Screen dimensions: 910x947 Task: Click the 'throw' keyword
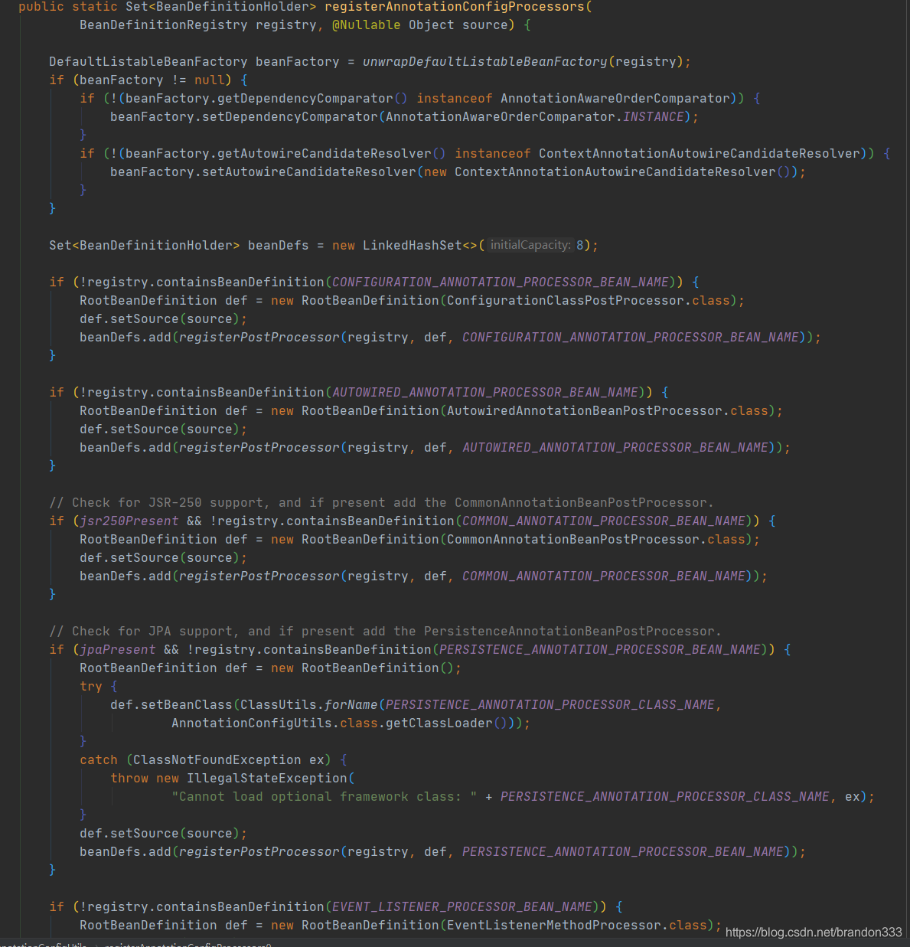point(129,779)
